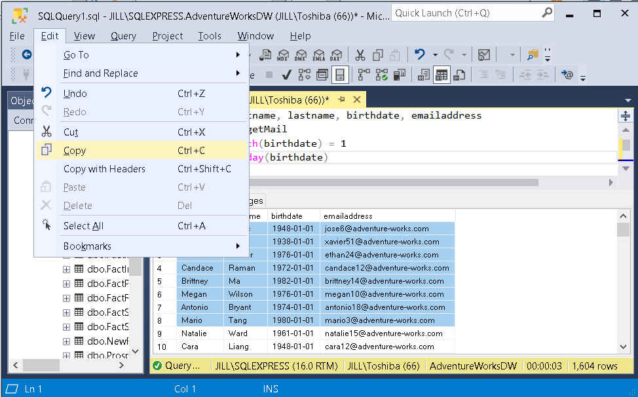Choose Undo in the Edit menu
Image resolution: width=638 pixels, height=397 pixels.
141,94
